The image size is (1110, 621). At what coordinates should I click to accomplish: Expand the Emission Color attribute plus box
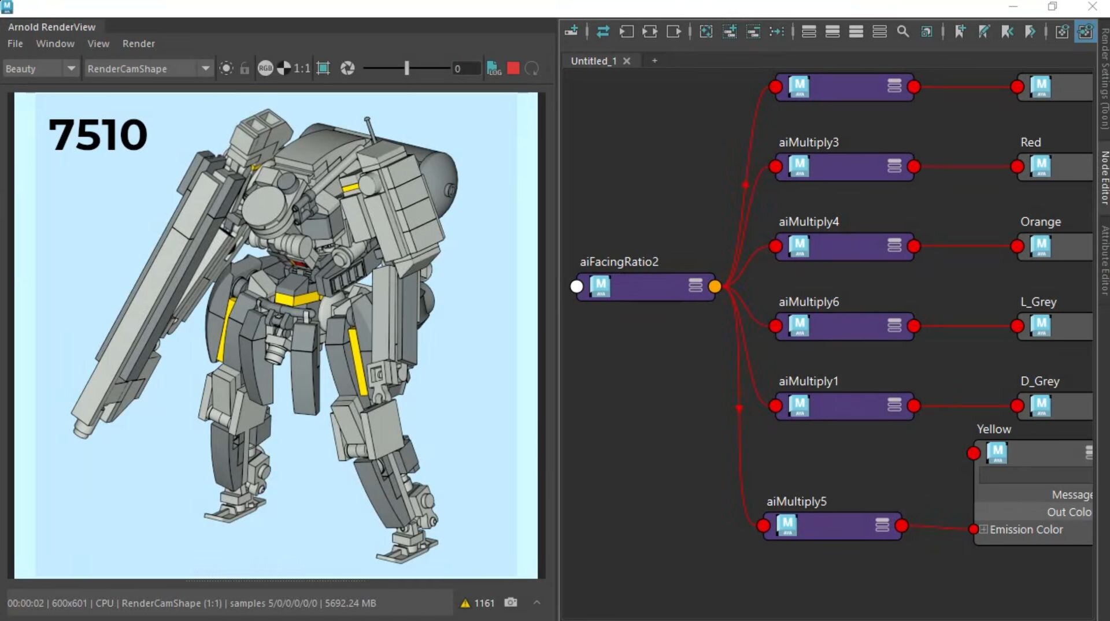(983, 529)
